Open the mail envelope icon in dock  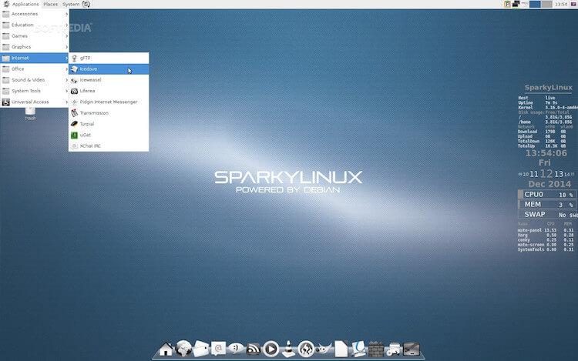(201, 349)
